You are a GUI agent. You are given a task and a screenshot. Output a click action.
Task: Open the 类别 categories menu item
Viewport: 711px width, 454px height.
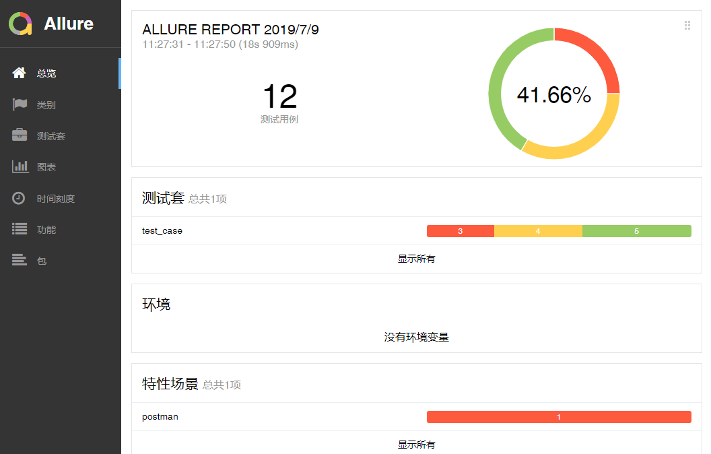[x=61, y=105]
